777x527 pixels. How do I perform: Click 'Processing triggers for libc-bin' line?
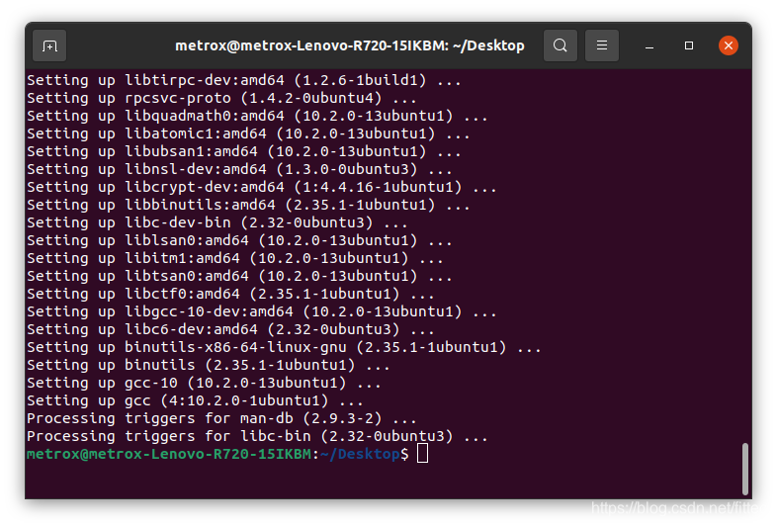click(257, 437)
